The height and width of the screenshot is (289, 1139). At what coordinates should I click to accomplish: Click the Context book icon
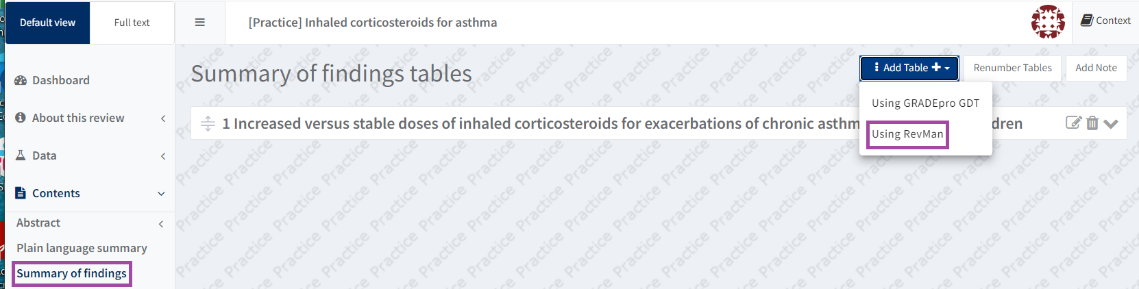[1087, 21]
